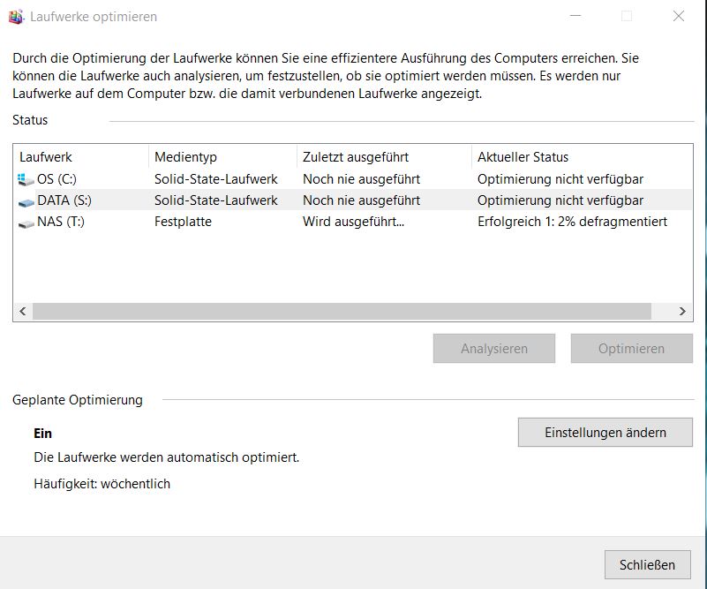Click the Schließen button

pos(647,564)
